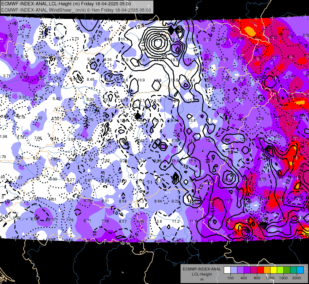Click the 10.8 grid value
The height and width of the screenshot is (284, 309).
click(158, 221)
